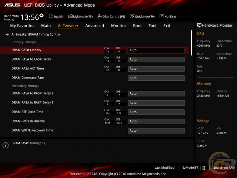Click the CPU frequency 4000 MHz value
237x178 pixels.
pos(203,46)
